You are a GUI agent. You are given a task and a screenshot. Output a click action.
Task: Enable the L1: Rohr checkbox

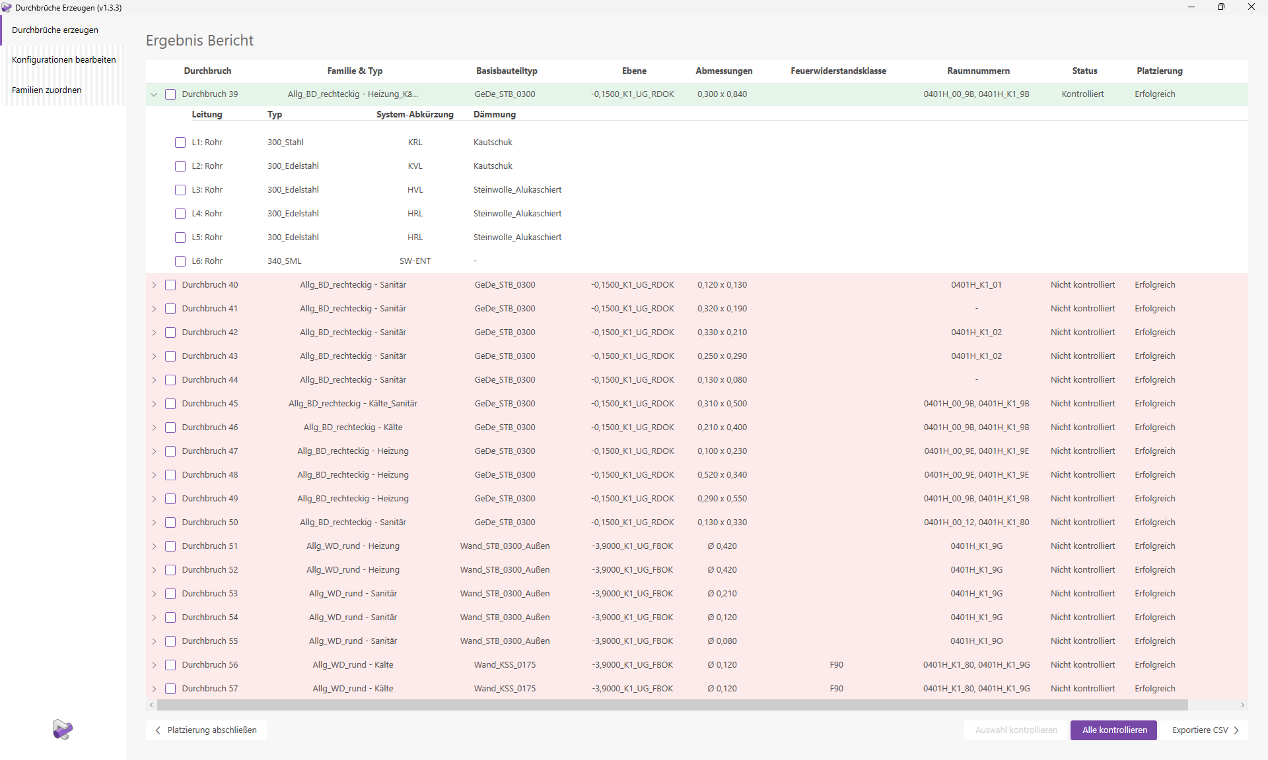pyautogui.click(x=180, y=142)
